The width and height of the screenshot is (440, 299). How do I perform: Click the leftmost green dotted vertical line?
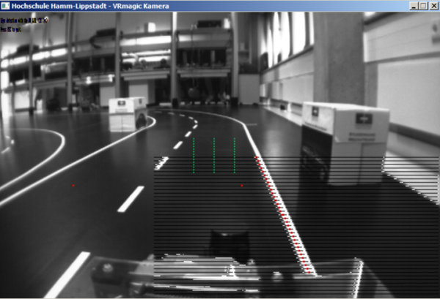pos(194,155)
